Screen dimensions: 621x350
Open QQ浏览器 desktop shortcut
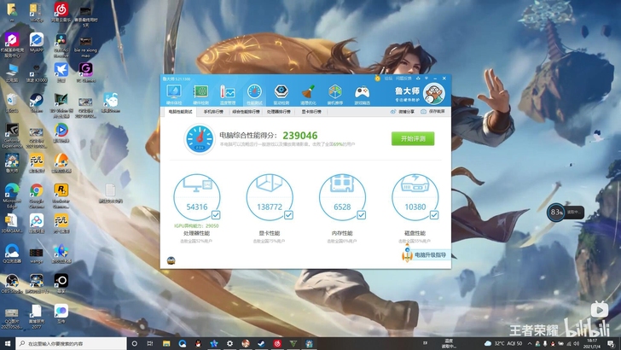click(x=11, y=254)
